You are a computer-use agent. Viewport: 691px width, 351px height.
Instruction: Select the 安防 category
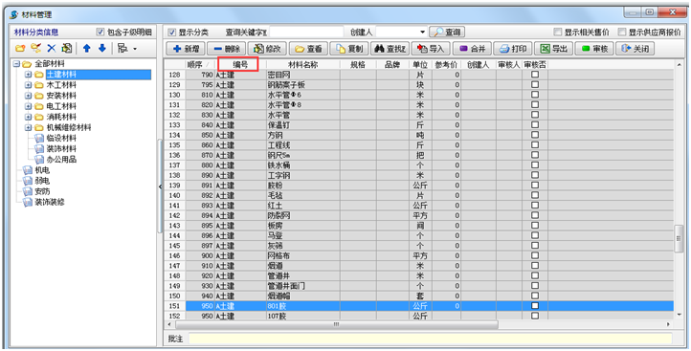(x=42, y=191)
